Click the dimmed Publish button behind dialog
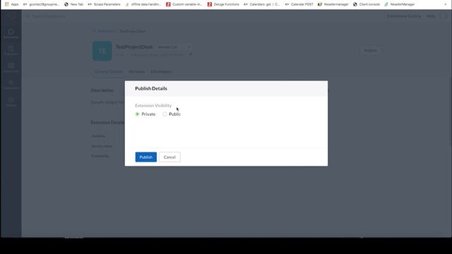 pos(370,50)
